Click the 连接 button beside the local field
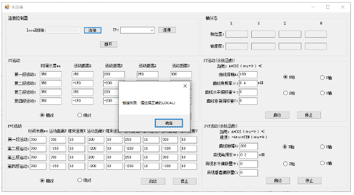 click(x=92, y=30)
